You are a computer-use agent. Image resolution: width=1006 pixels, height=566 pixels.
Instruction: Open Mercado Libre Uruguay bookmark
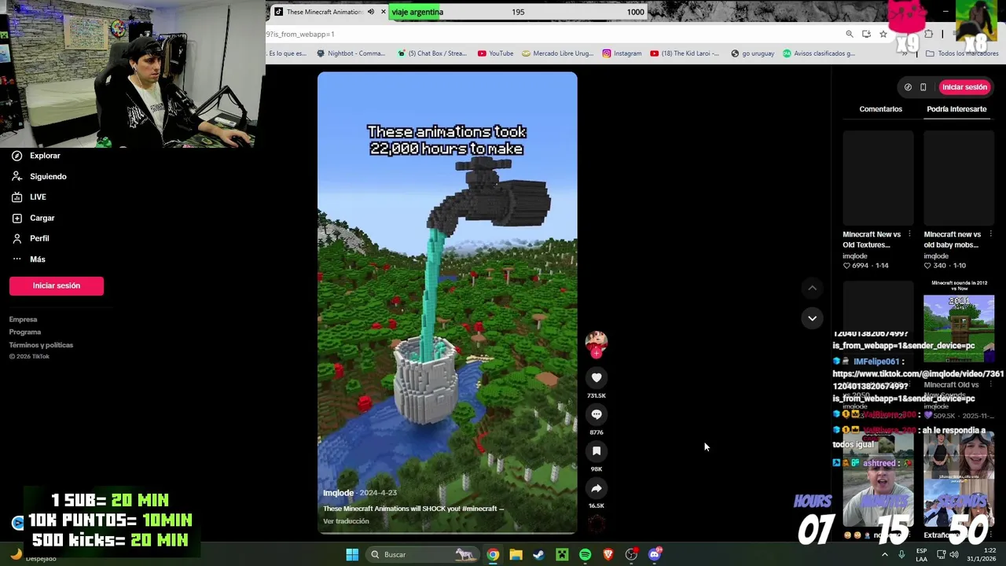(557, 53)
